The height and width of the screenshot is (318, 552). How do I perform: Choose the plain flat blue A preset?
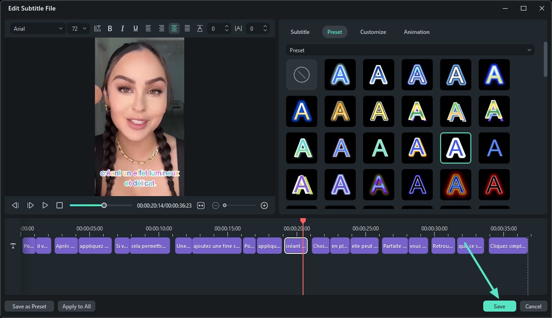494,148
